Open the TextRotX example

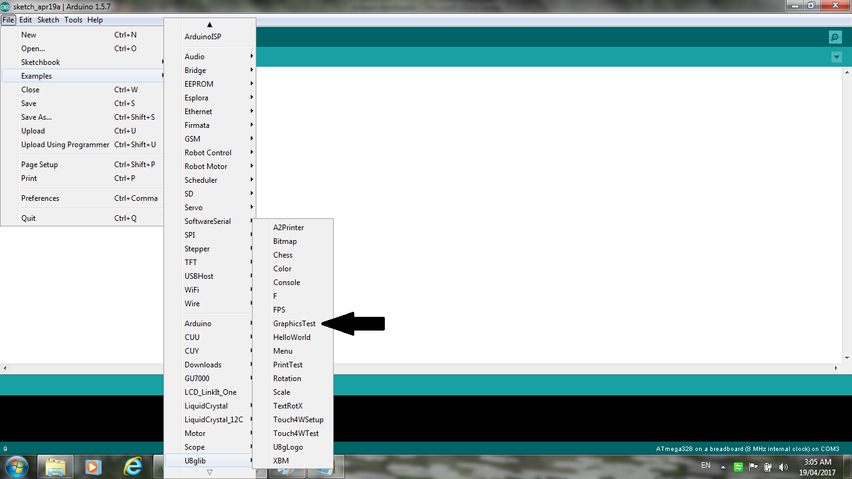pyautogui.click(x=293, y=406)
